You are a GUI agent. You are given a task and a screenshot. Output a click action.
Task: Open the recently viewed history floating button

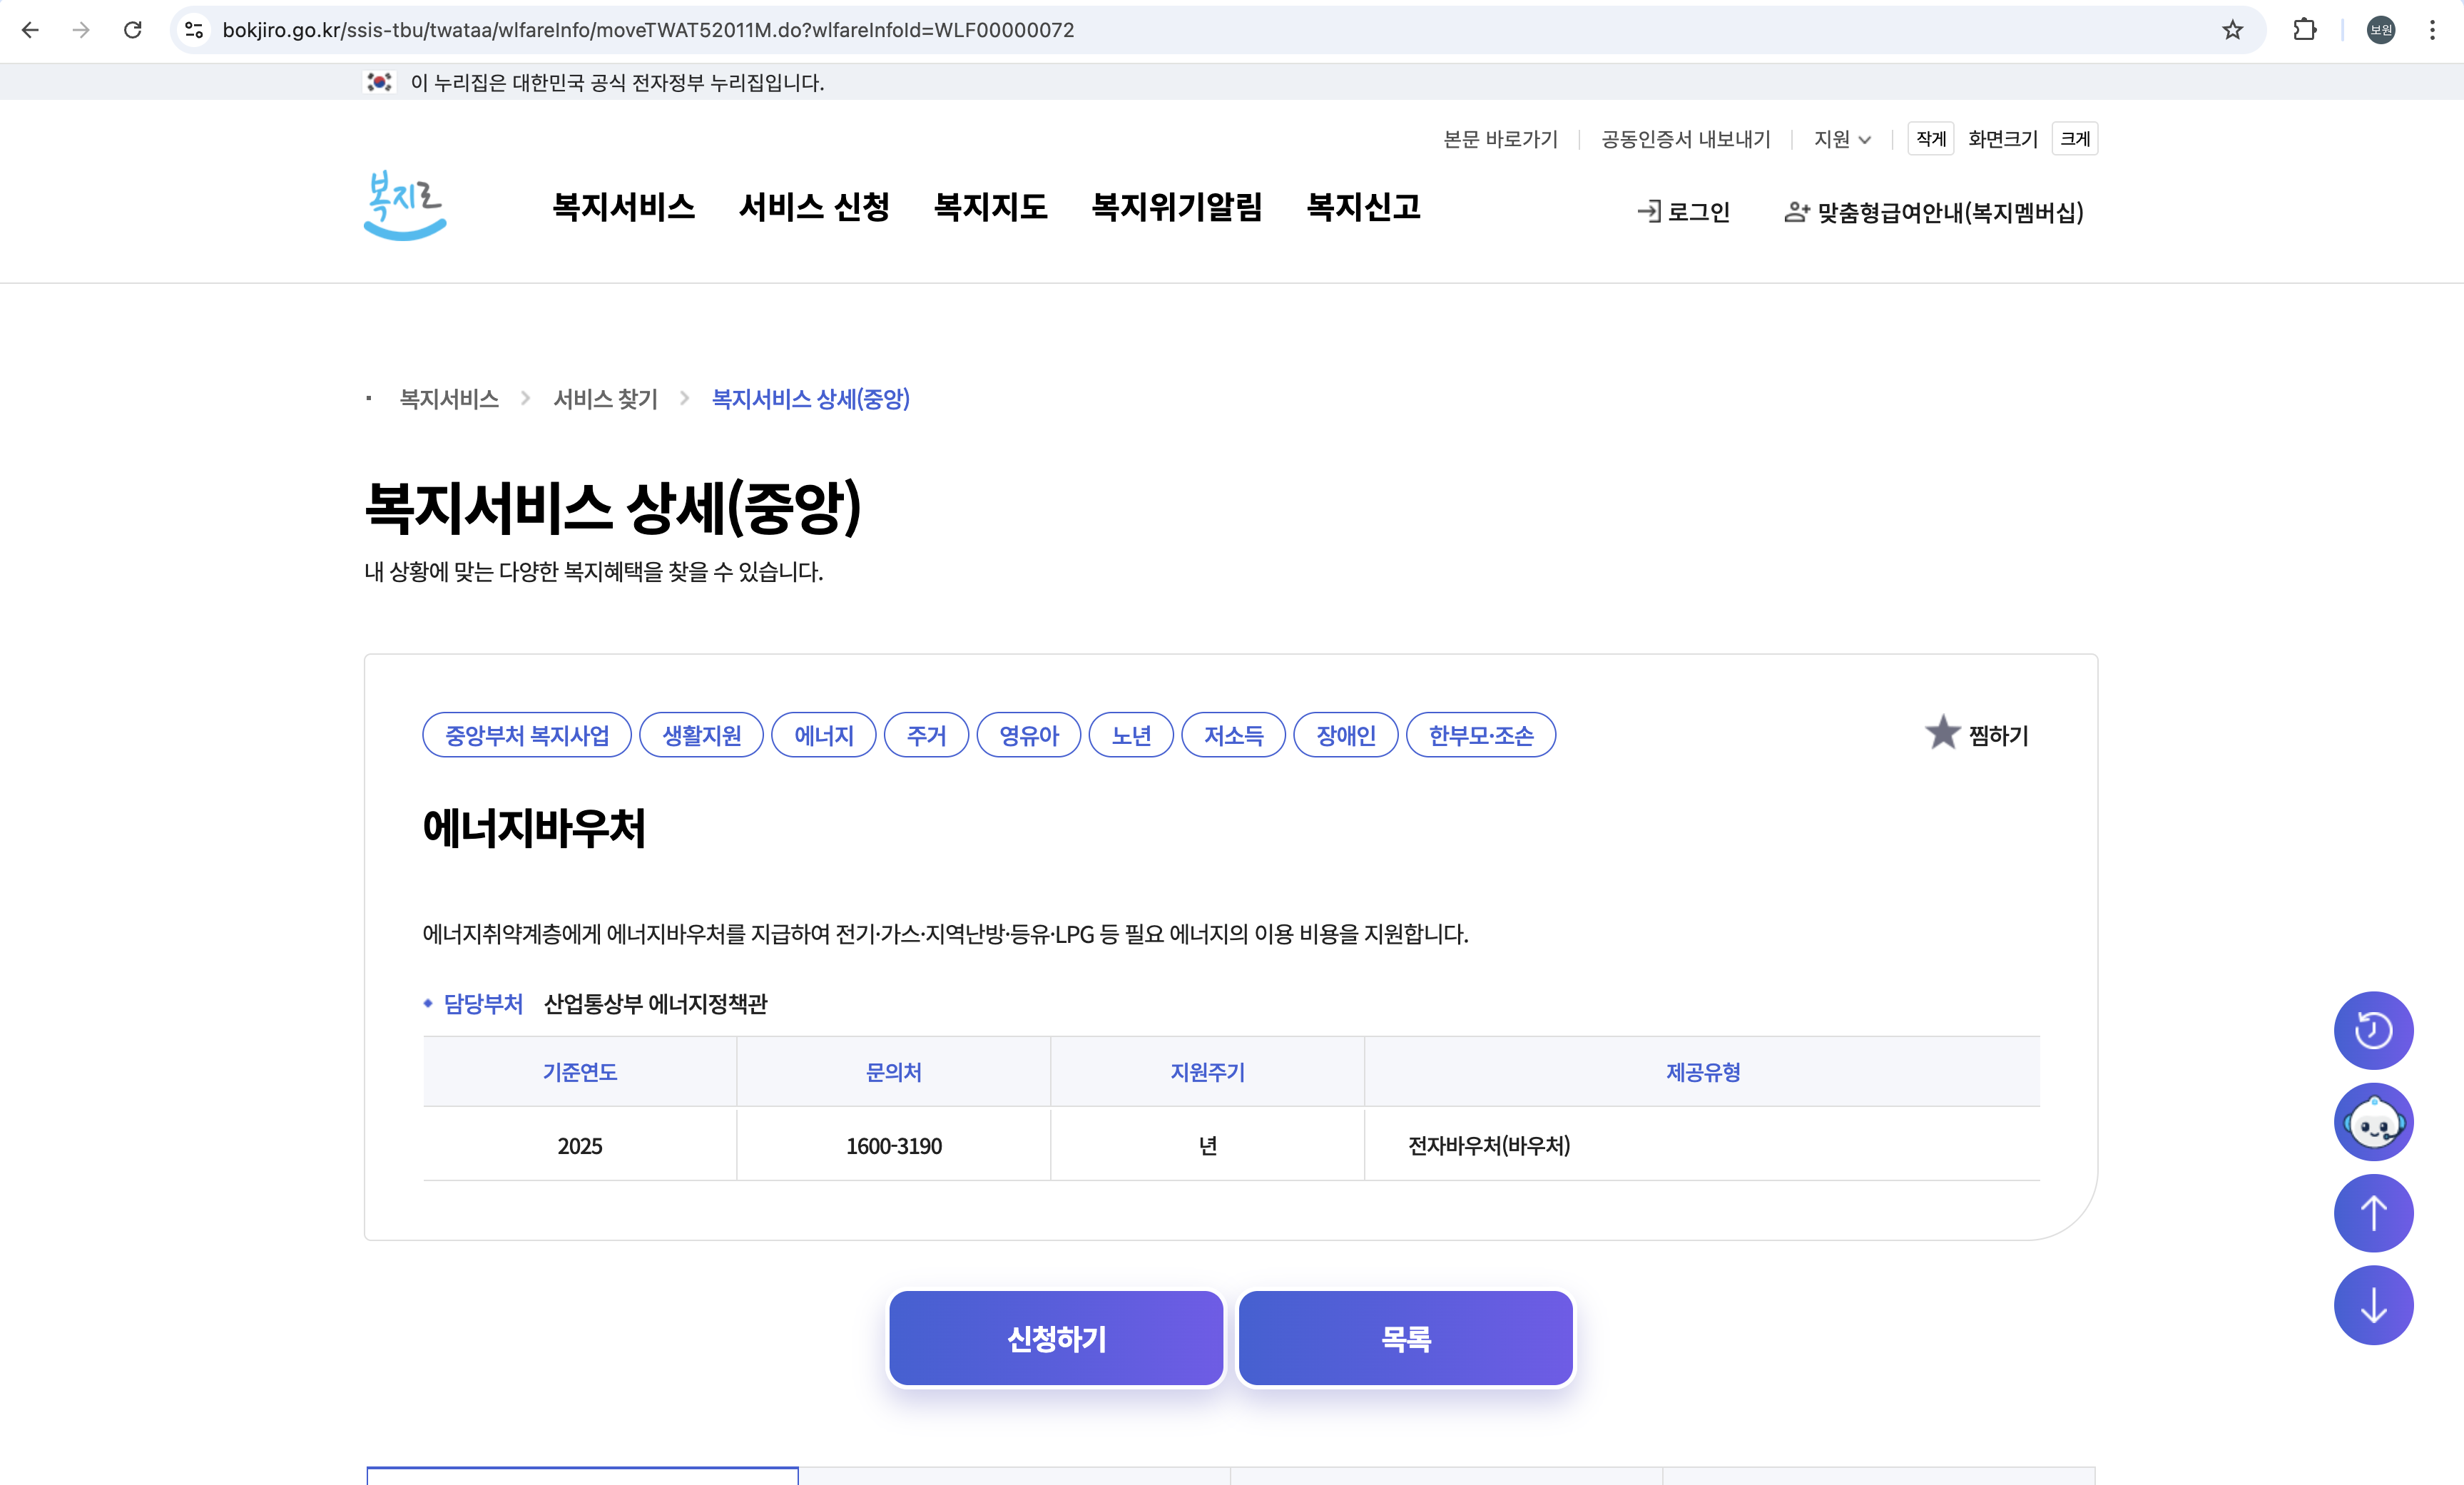coord(2372,1030)
